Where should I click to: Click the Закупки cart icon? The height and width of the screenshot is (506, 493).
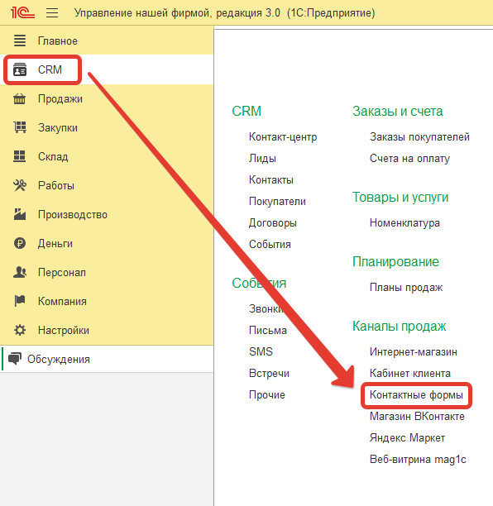pyautogui.click(x=20, y=127)
